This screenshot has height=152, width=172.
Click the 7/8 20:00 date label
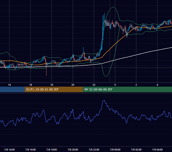tap(73, 149)
